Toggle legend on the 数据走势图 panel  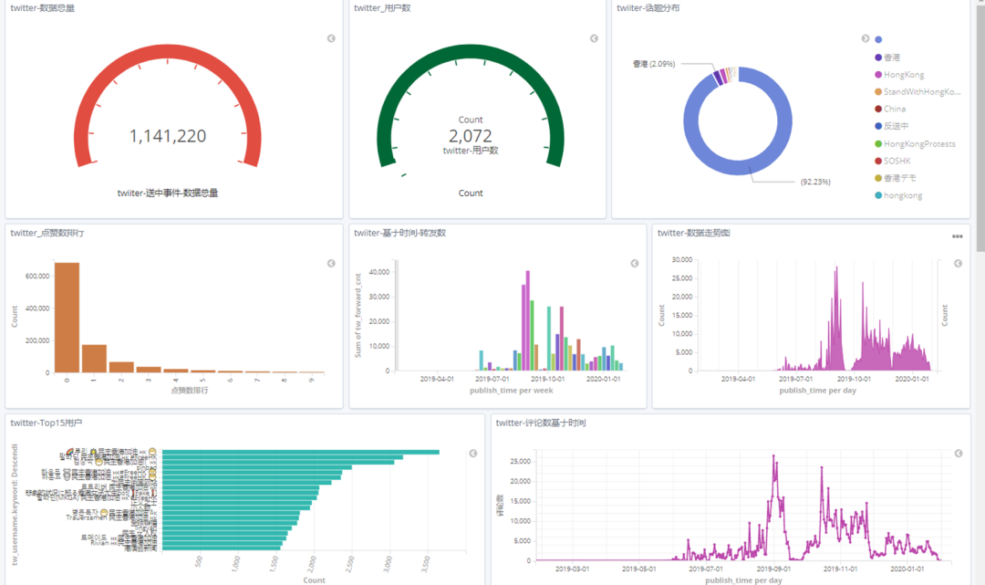coord(958,263)
